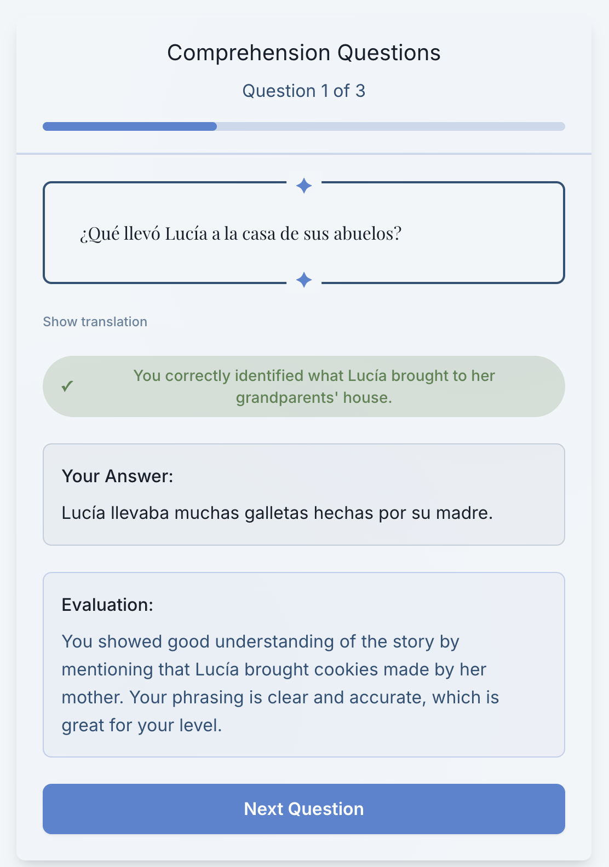Select the evaluation feedback text
Screen dimensions: 609x867
coord(280,683)
